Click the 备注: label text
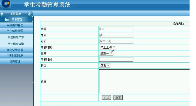The height and width of the screenshot is (106, 196). 44,81
